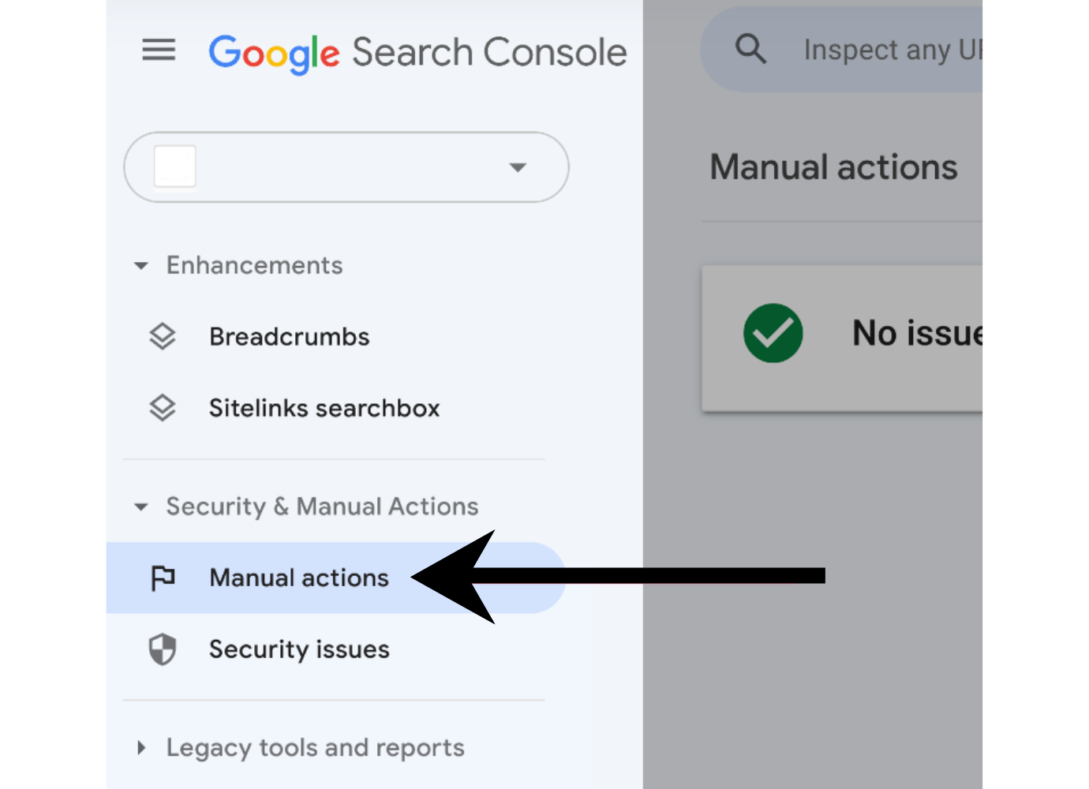Click the Breadcrumbs layers icon

click(x=163, y=337)
